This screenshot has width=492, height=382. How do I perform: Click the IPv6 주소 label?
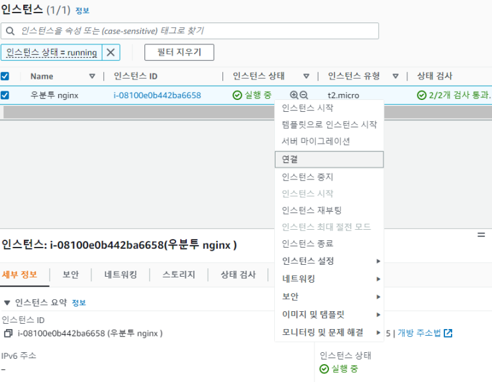click(19, 356)
